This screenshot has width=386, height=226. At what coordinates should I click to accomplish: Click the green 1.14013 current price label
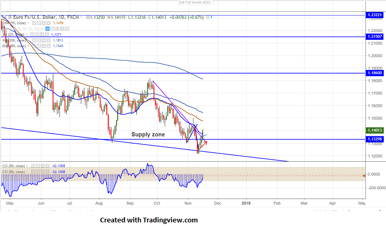[x=375, y=130]
